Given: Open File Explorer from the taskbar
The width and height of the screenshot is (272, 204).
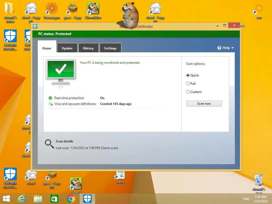Looking at the screenshot, I should click(x=38, y=199).
